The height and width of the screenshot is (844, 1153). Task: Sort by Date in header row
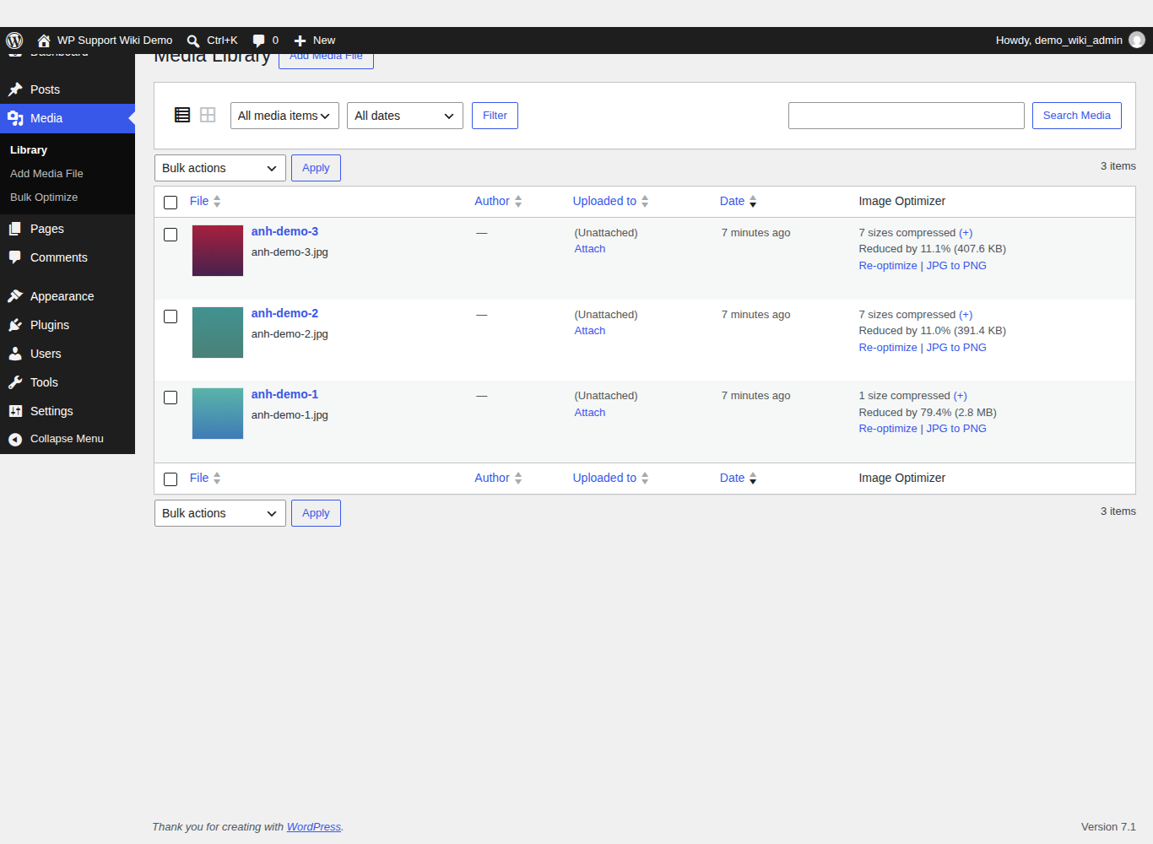pyautogui.click(x=739, y=201)
